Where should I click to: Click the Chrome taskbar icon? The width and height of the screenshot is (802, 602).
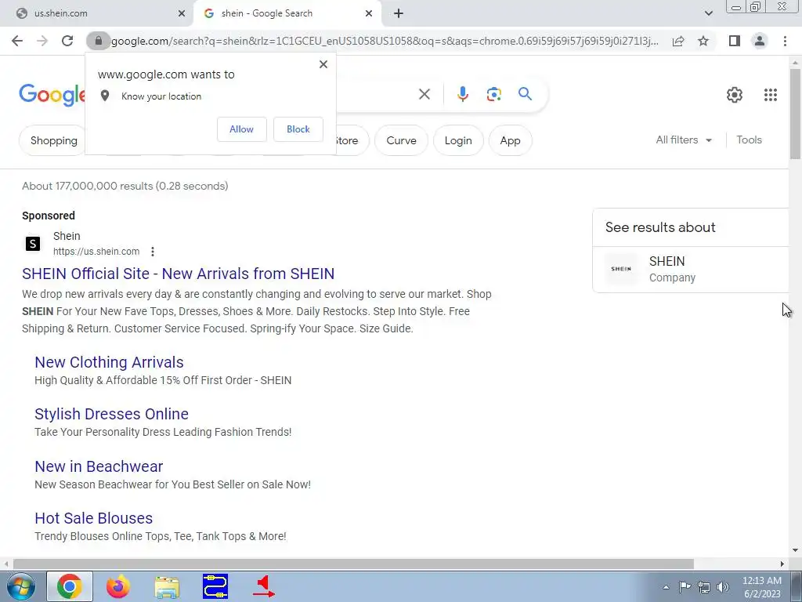[x=70, y=586]
